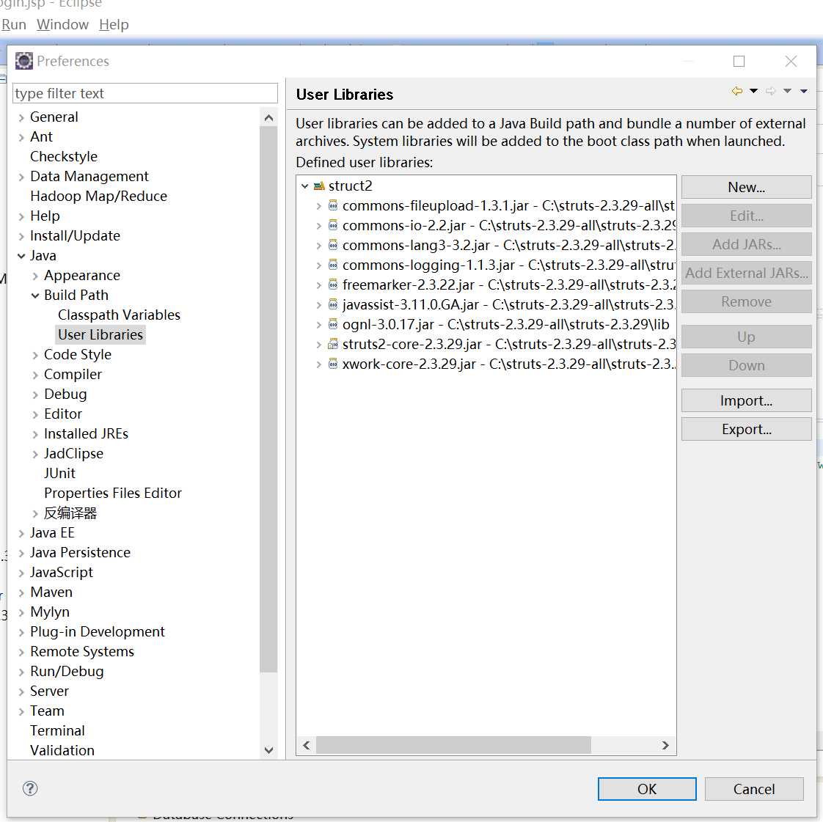Click the library list horizontal scrollbar thumb
This screenshot has height=822, width=823.
[x=453, y=744]
